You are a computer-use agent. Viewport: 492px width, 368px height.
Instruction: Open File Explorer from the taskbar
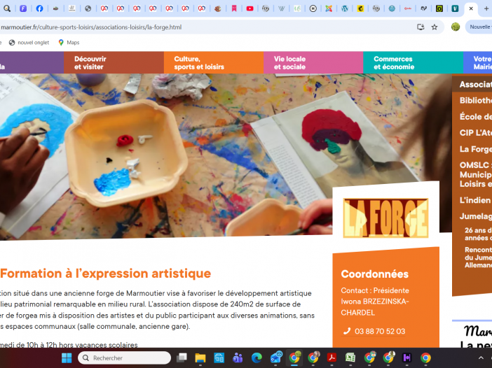click(x=200, y=358)
